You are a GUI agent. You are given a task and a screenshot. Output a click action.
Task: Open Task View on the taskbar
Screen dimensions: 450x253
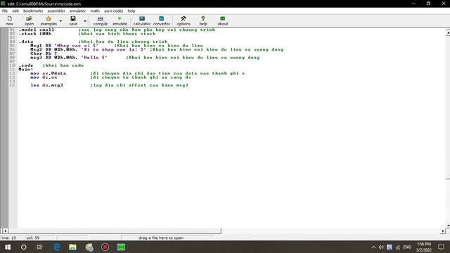coord(39,247)
